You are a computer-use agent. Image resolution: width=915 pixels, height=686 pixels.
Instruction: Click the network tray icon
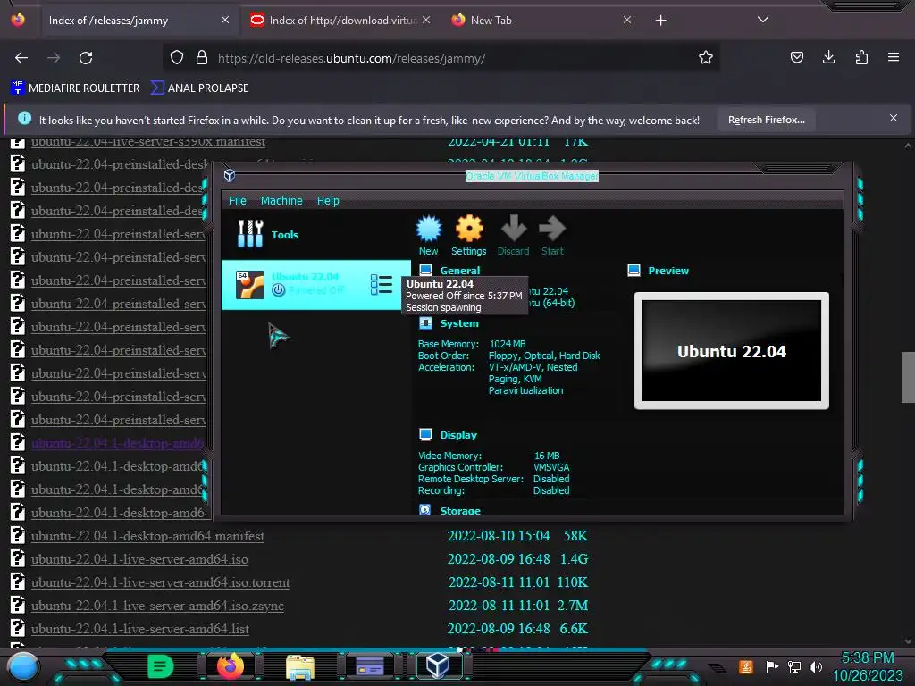(x=793, y=666)
